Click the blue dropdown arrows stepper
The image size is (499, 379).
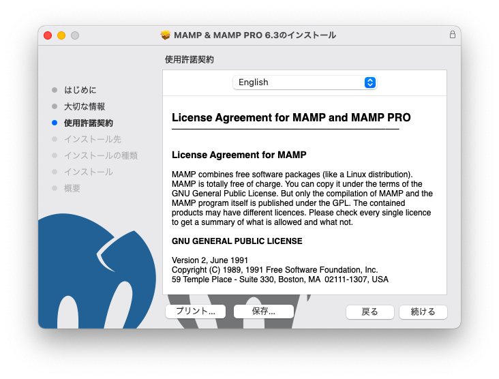[x=369, y=82]
